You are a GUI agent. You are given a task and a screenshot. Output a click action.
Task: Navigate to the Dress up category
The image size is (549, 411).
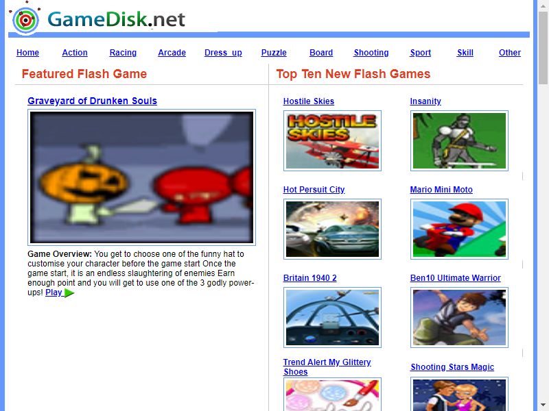point(223,53)
